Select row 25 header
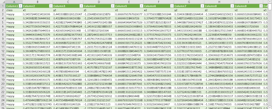 point(3,104)
